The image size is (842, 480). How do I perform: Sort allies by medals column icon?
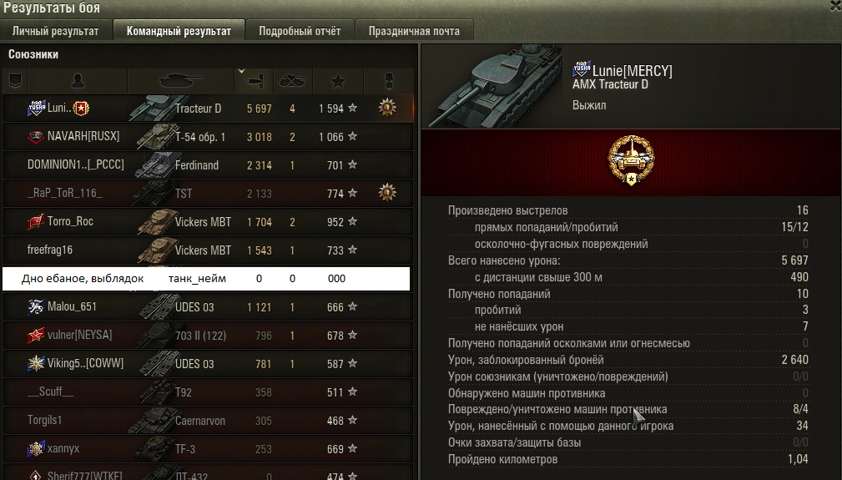point(389,82)
